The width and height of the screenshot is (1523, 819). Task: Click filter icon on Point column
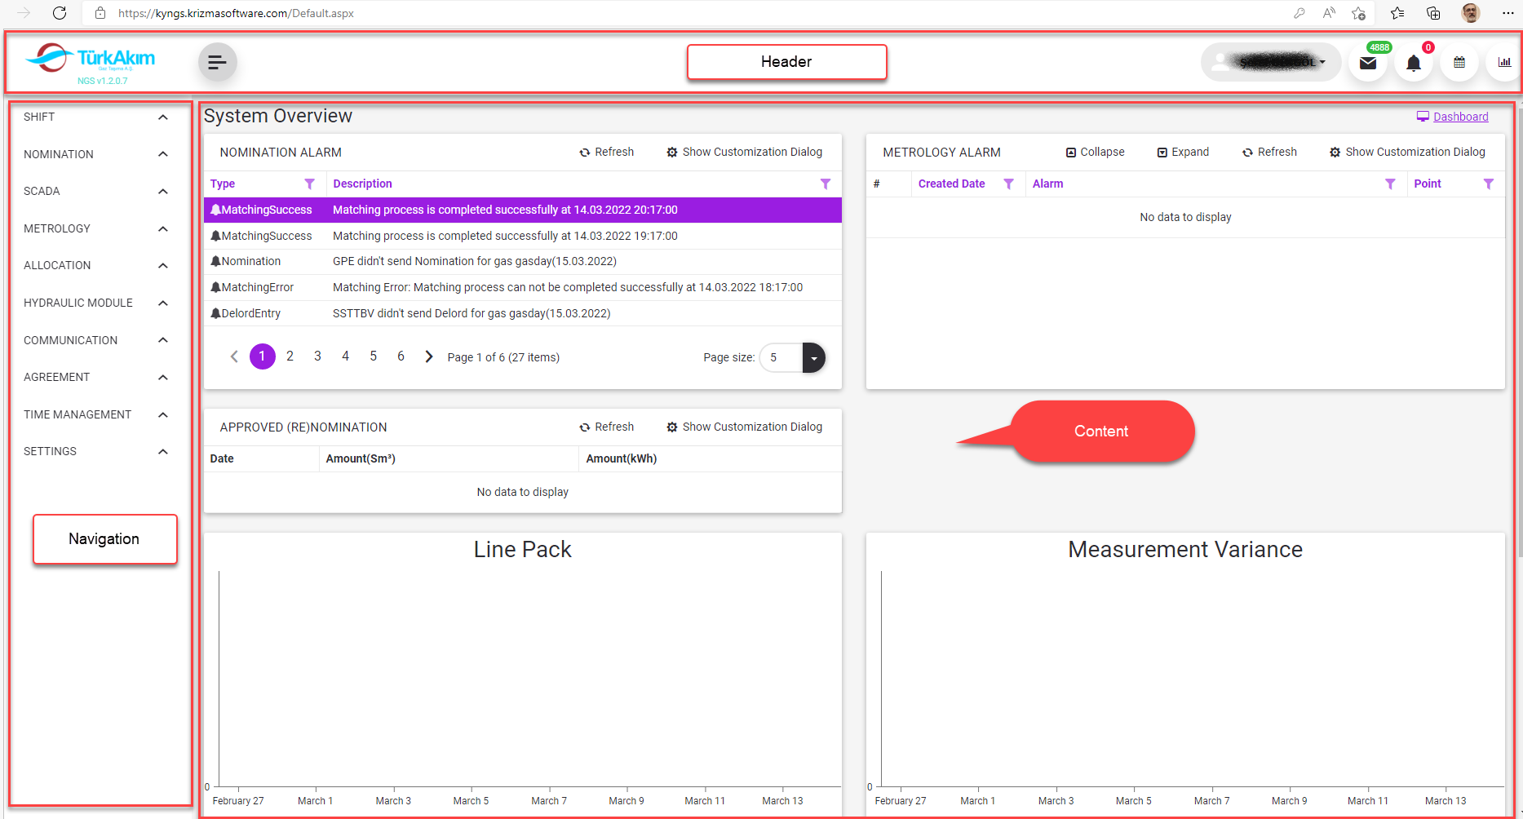[x=1488, y=184]
